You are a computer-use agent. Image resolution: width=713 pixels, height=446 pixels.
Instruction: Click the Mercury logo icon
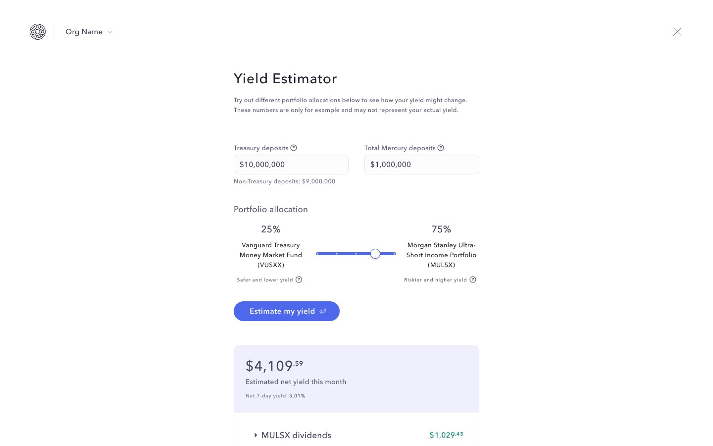[38, 32]
